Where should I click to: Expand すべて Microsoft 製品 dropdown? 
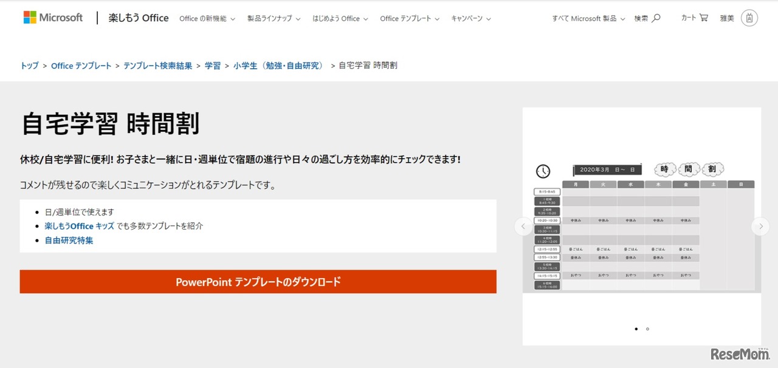coord(588,19)
